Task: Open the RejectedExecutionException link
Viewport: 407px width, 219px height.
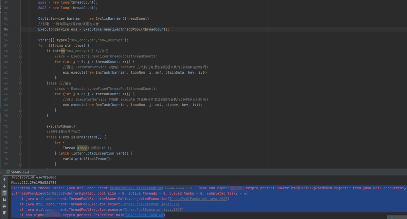Action: (136, 188)
